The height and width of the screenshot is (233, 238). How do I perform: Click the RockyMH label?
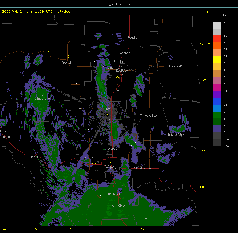click(x=68, y=63)
